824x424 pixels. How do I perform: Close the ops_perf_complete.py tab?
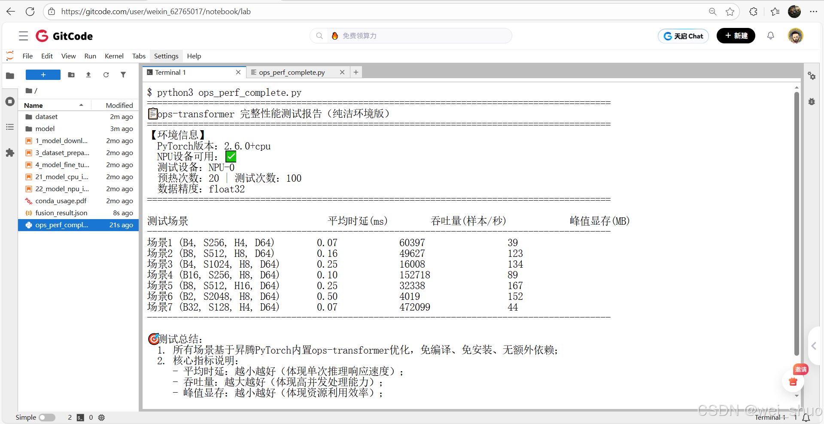(342, 72)
